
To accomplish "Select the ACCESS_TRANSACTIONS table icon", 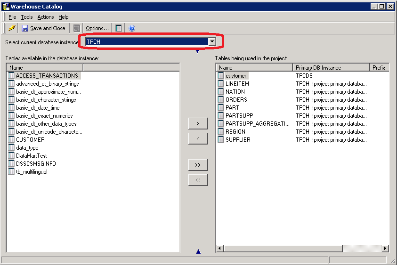I will point(11,75).
